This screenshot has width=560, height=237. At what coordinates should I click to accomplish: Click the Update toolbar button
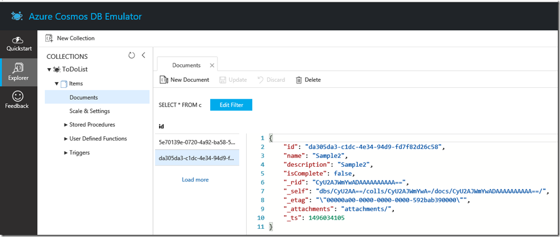point(233,80)
